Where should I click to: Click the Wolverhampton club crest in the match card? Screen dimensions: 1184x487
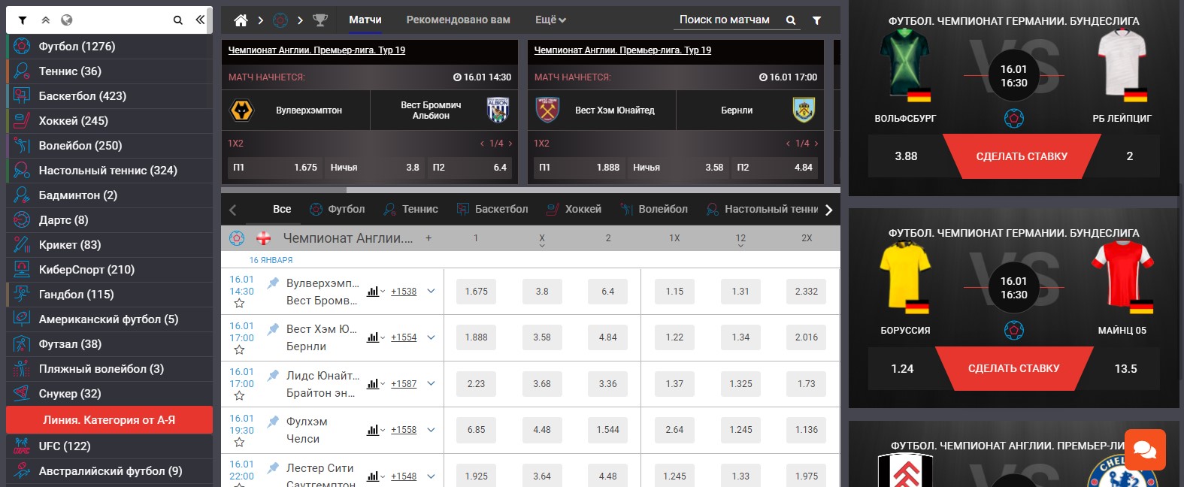coord(241,110)
